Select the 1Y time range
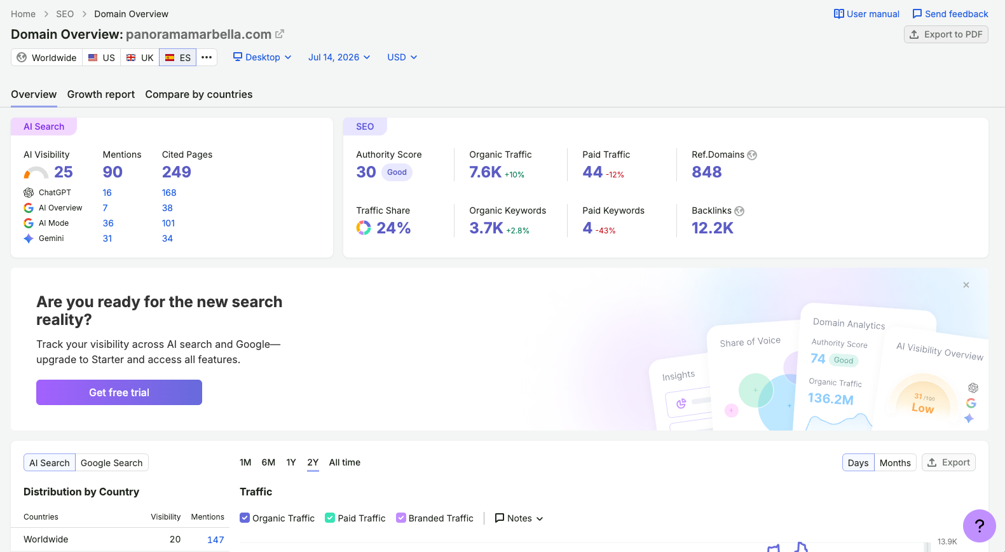This screenshot has width=1005, height=552. (x=291, y=462)
